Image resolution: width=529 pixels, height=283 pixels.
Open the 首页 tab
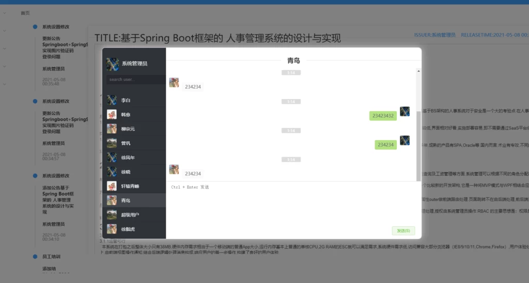[25, 13]
